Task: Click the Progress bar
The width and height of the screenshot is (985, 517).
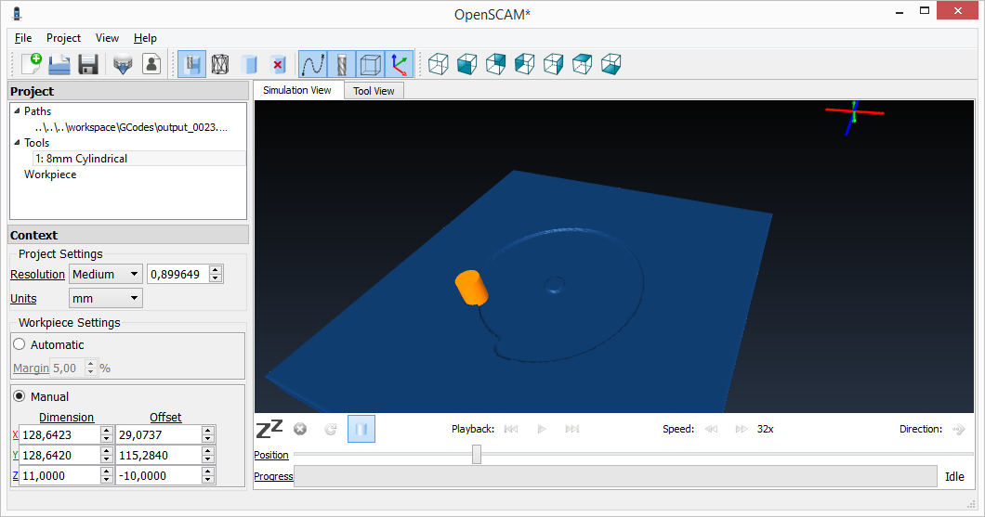Action: click(615, 476)
